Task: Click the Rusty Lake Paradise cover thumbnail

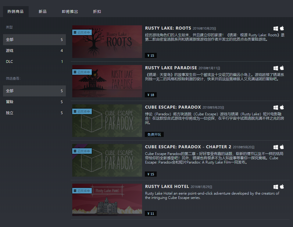Action: pos(107,81)
